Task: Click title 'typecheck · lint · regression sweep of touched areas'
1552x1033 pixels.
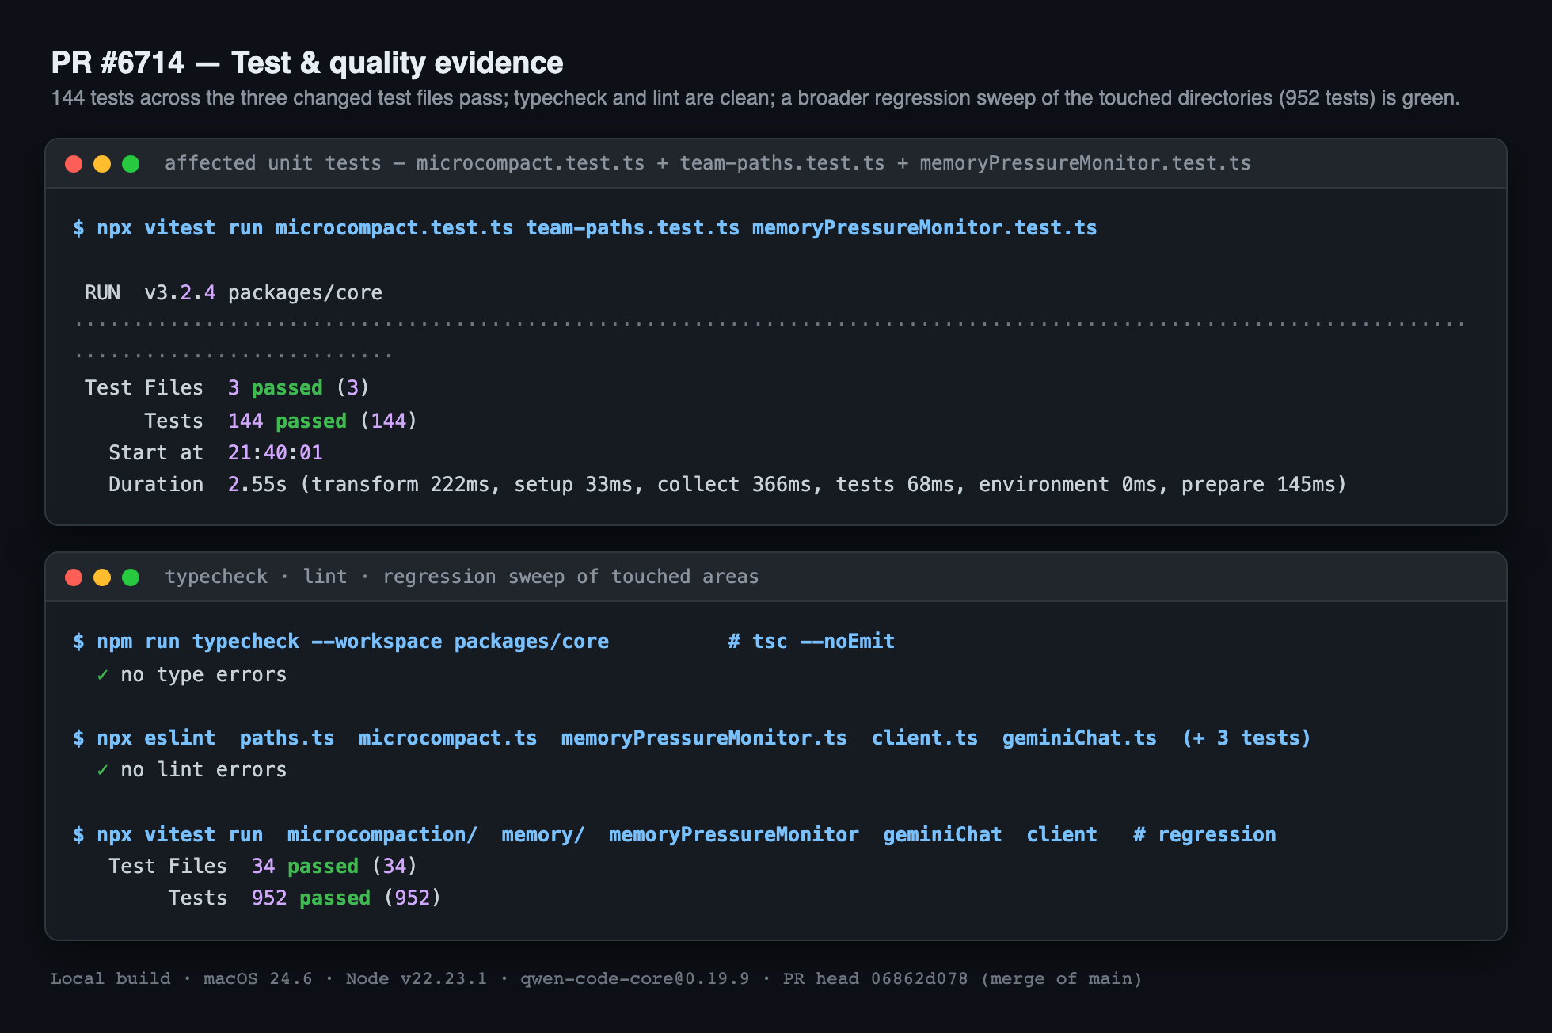Action: [x=462, y=577]
